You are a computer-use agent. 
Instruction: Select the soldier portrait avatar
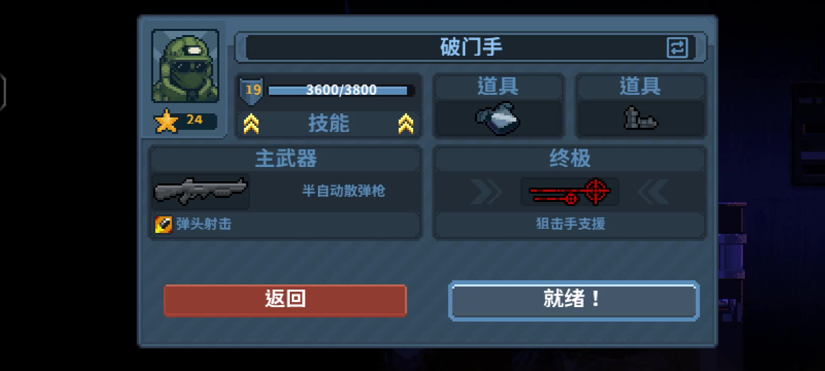coord(185,66)
